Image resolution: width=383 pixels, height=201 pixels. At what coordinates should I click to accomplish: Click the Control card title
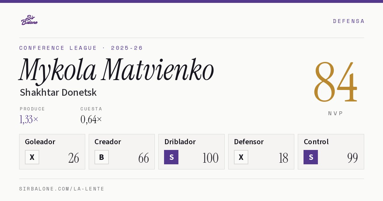[316, 142]
